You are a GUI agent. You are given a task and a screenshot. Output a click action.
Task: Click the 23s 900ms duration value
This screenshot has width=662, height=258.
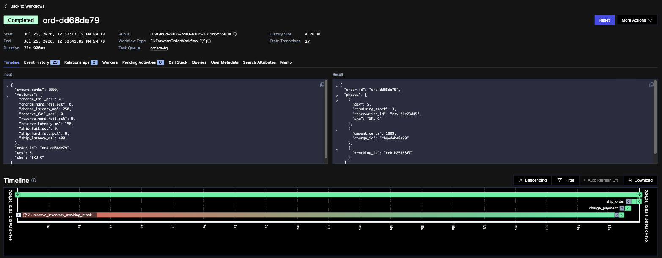35,48
